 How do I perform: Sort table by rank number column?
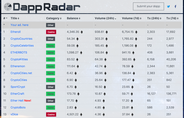click(5, 18)
